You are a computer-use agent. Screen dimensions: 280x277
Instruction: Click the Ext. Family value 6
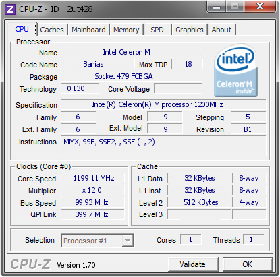[78, 129]
